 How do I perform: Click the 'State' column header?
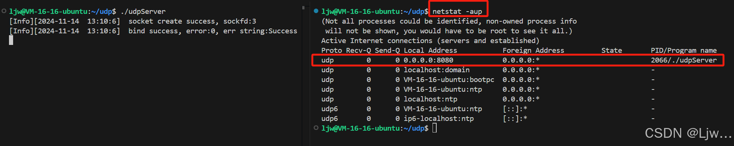point(612,51)
